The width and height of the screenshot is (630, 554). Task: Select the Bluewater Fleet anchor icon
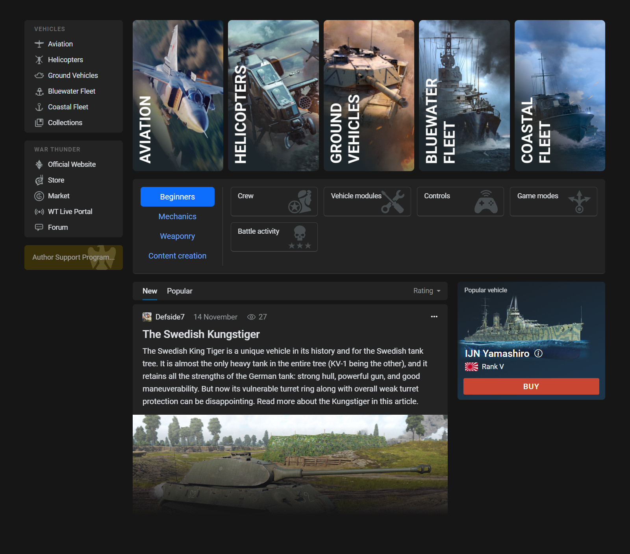[x=39, y=91]
